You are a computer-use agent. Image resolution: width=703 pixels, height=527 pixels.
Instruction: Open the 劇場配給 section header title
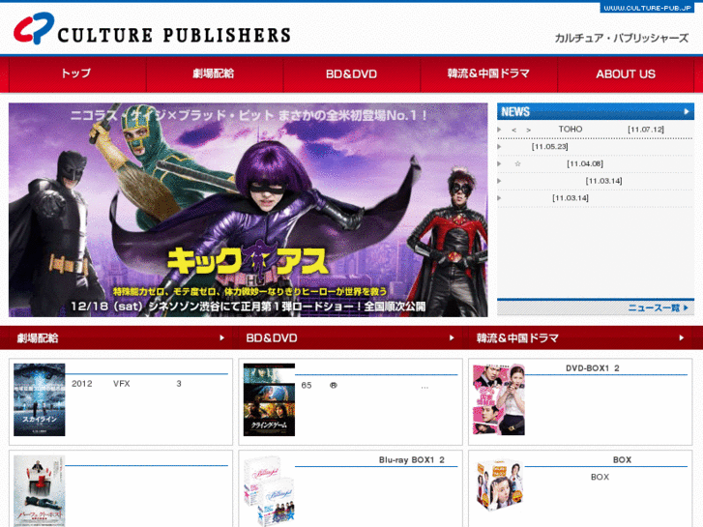(x=38, y=337)
